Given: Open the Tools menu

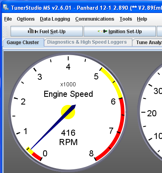Looking at the screenshot, I should (x=126, y=19).
